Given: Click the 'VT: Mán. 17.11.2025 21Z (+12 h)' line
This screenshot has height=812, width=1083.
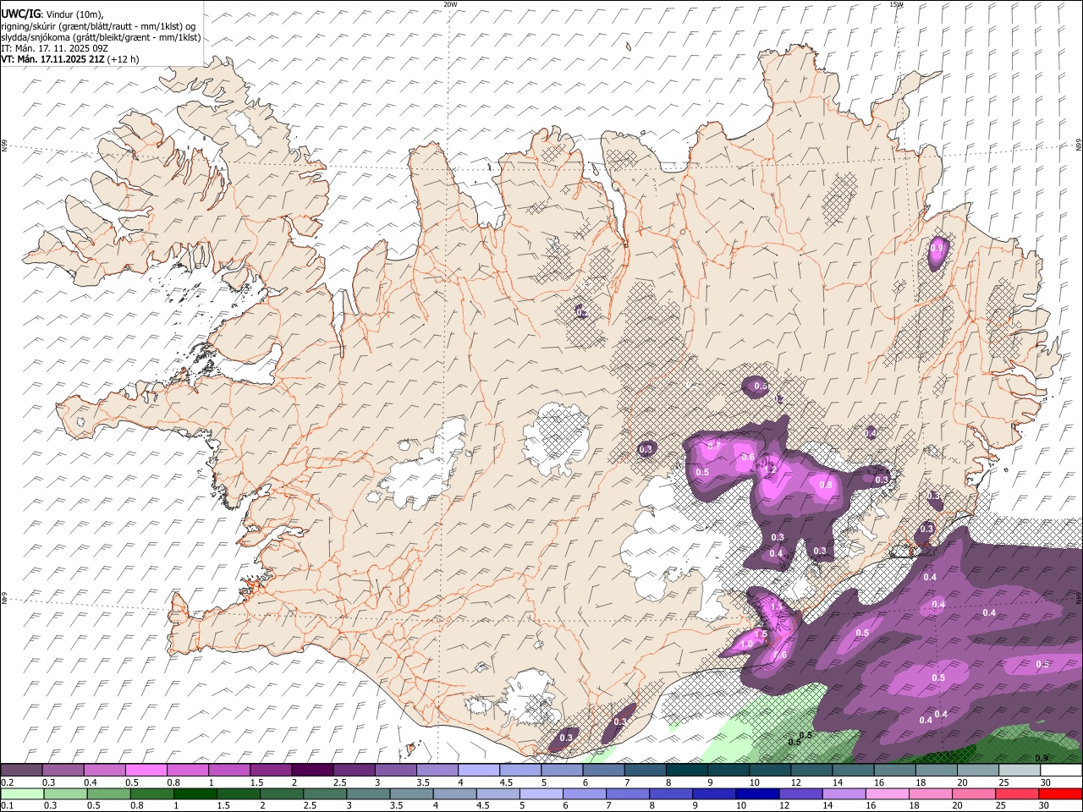Looking at the screenshot, I should coord(70,59).
